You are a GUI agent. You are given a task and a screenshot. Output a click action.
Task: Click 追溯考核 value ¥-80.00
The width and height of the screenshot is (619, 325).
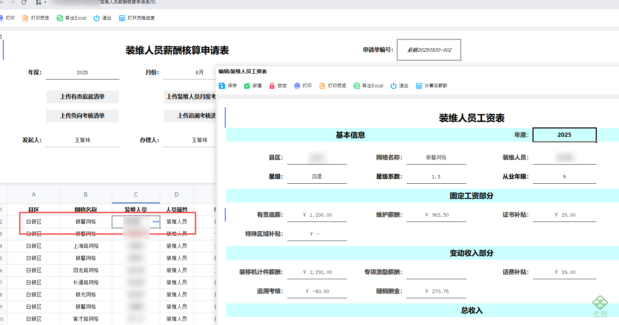click(x=317, y=291)
